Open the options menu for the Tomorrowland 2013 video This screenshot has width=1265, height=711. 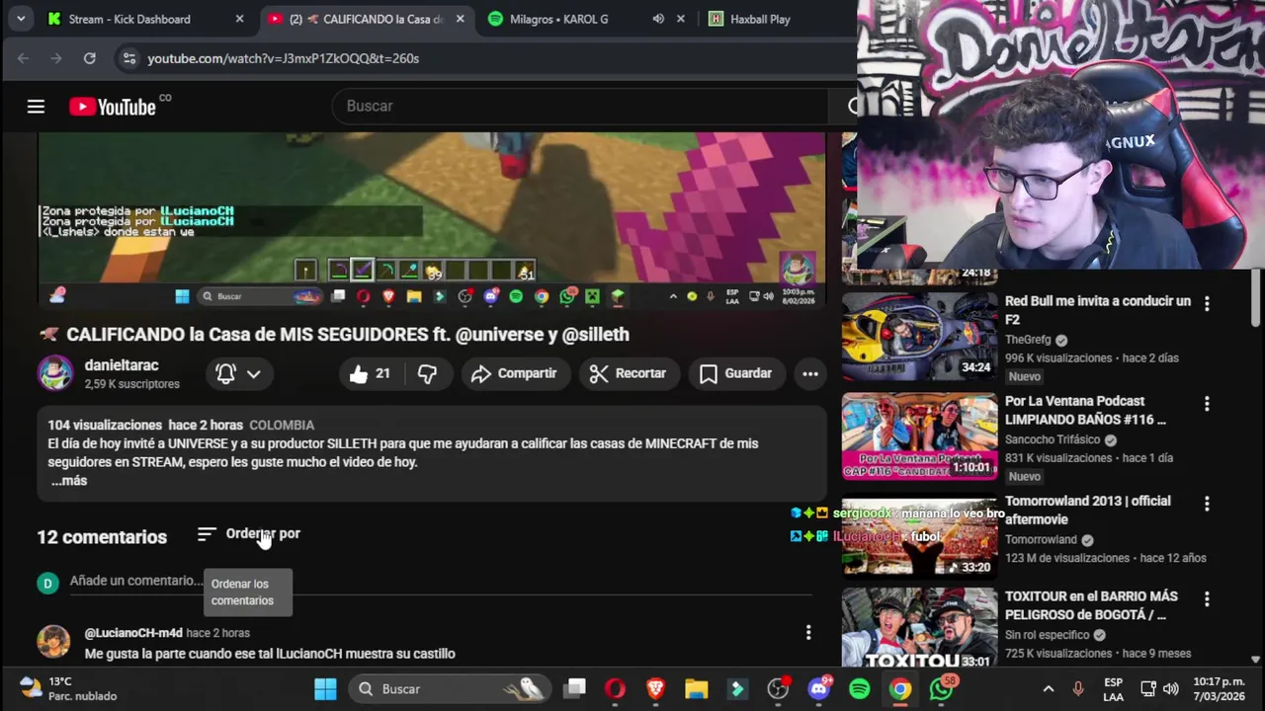(1207, 504)
